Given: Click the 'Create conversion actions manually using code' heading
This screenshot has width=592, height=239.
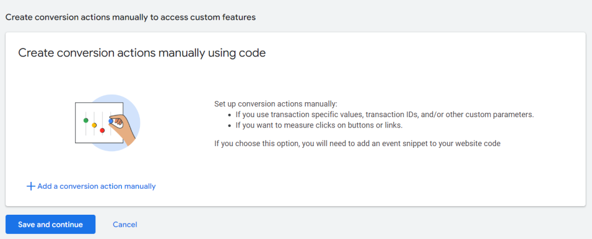Looking at the screenshot, I should tap(142, 53).
